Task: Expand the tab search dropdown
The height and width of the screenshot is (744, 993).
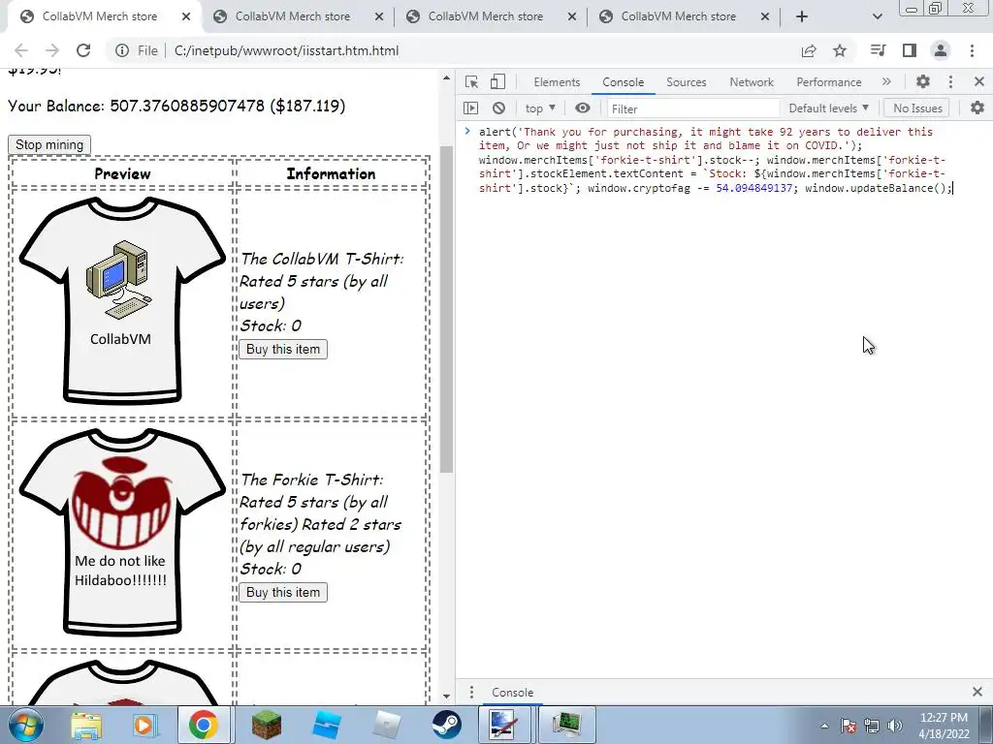Action: click(x=877, y=16)
